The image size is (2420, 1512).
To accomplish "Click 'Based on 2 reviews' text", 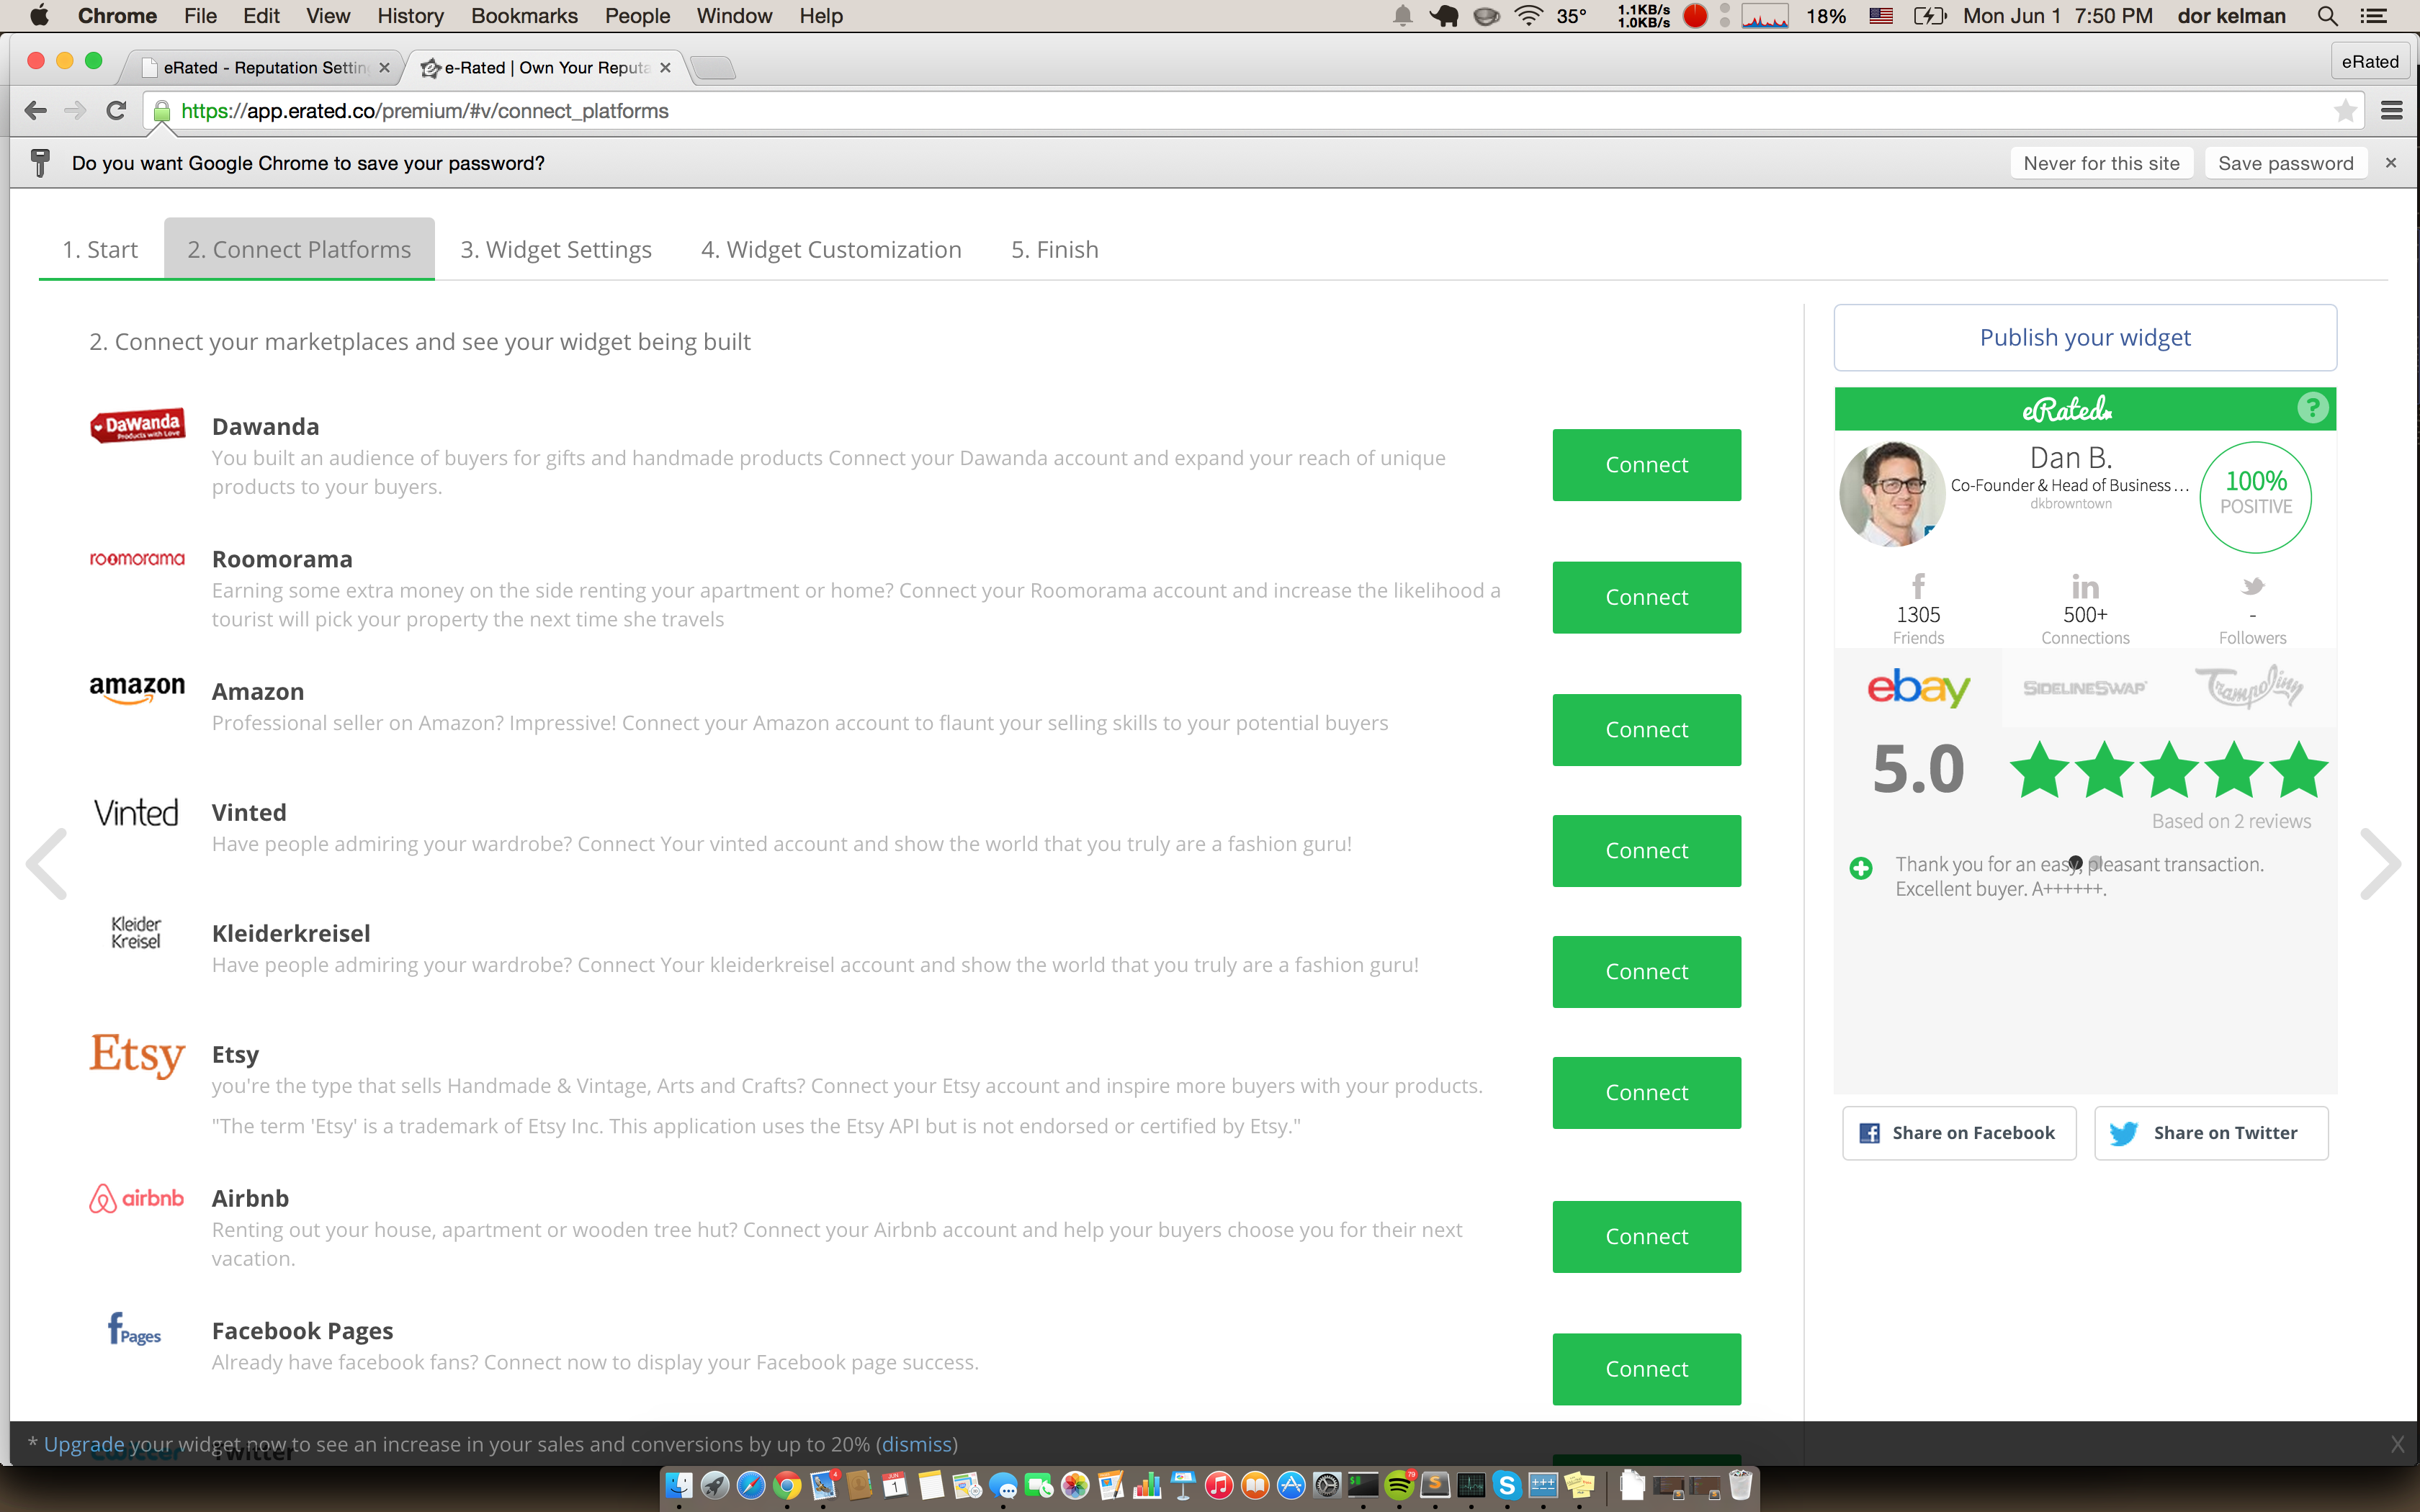I will pyautogui.click(x=2231, y=821).
